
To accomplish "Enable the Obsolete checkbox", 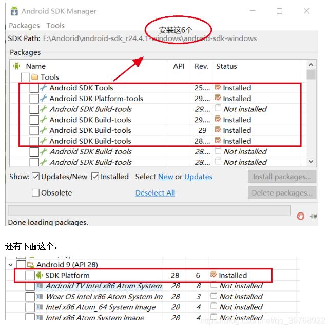I will (35, 192).
